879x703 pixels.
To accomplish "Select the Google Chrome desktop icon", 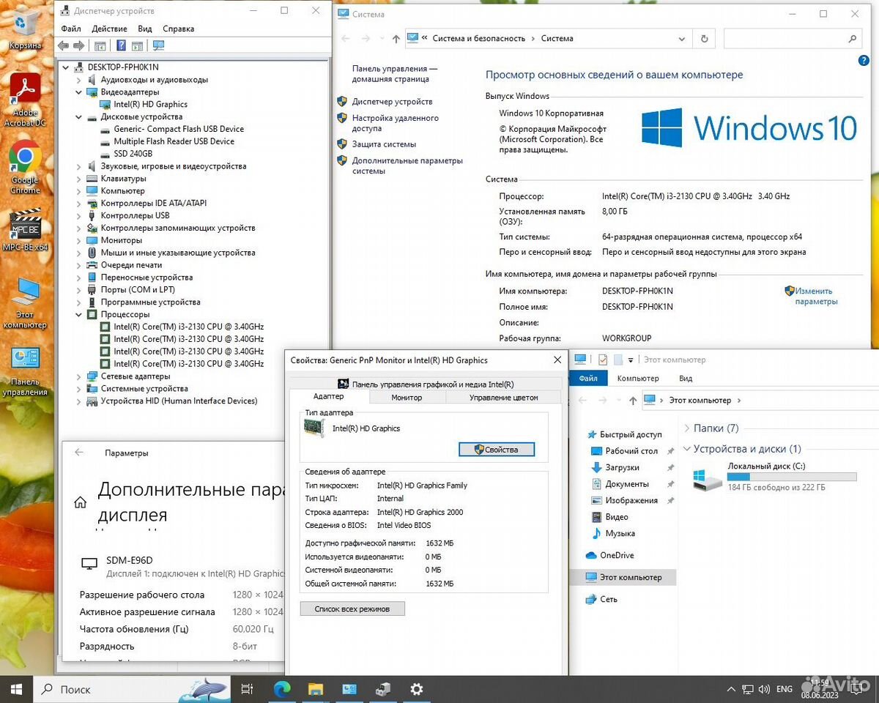I will pos(25,167).
